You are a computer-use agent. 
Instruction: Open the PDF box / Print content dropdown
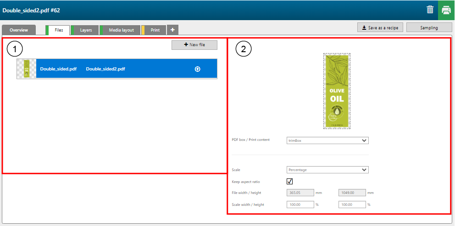coord(327,140)
